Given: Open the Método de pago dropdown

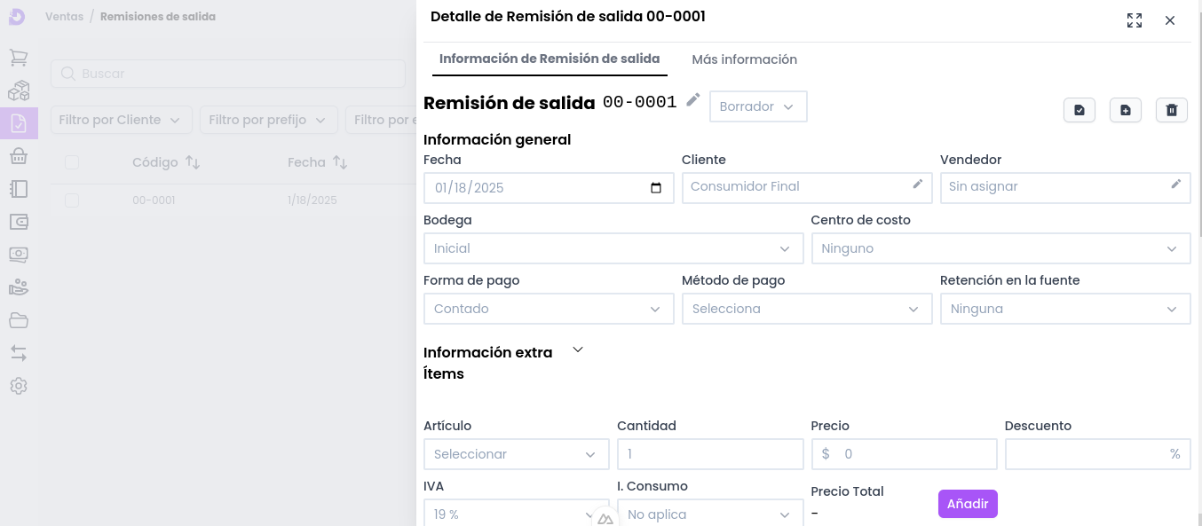Looking at the screenshot, I should click(806, 309).
